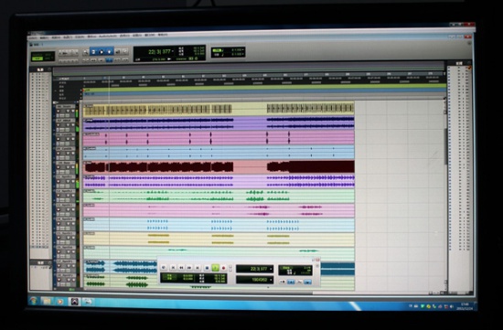Select the Selector tool in edit toolbar

click(102, 52)
